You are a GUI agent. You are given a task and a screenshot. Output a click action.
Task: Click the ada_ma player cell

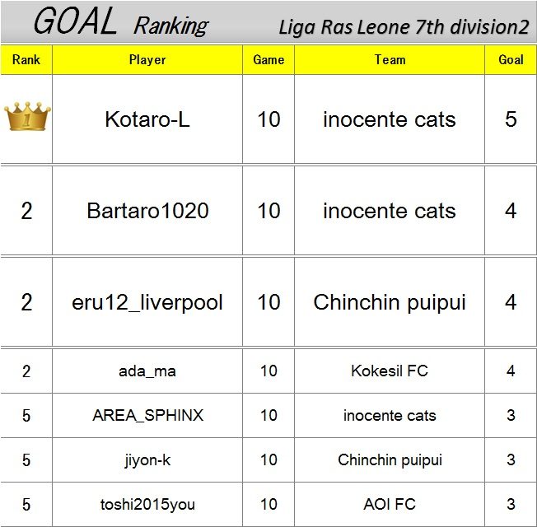pos(147,371)
